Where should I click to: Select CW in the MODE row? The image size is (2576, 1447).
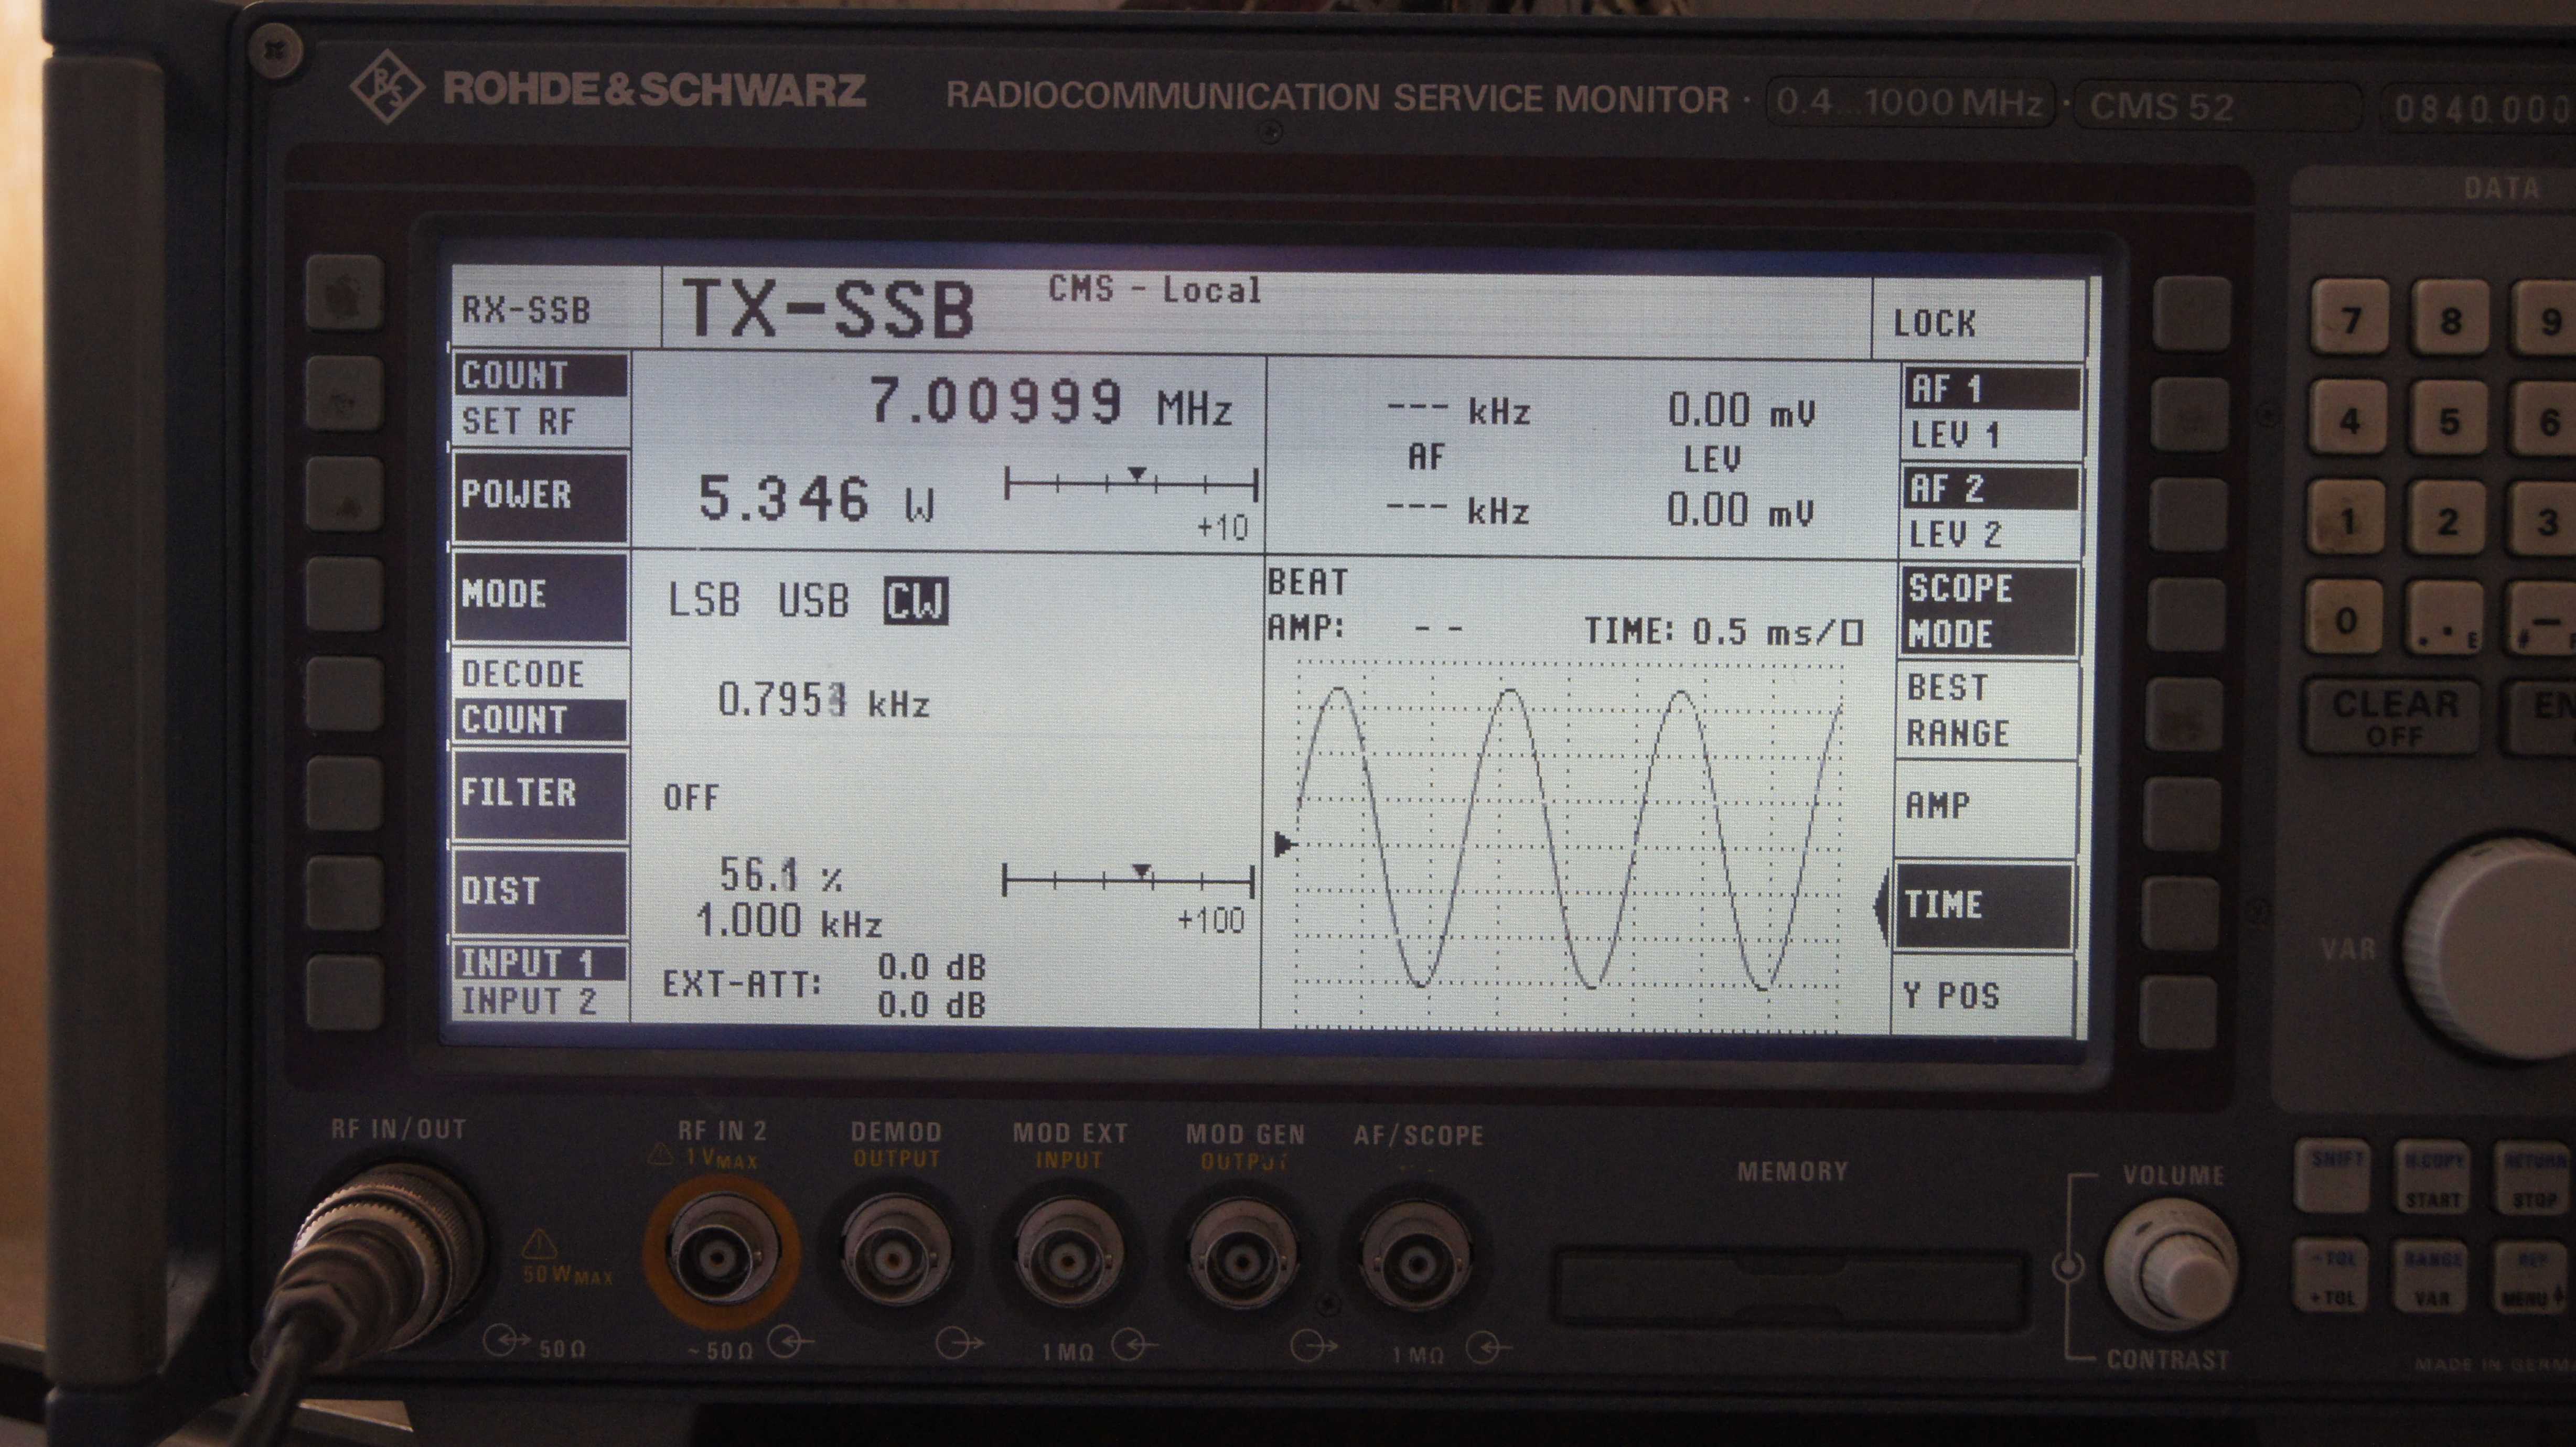pyautogui.click(x=915, y=601)
